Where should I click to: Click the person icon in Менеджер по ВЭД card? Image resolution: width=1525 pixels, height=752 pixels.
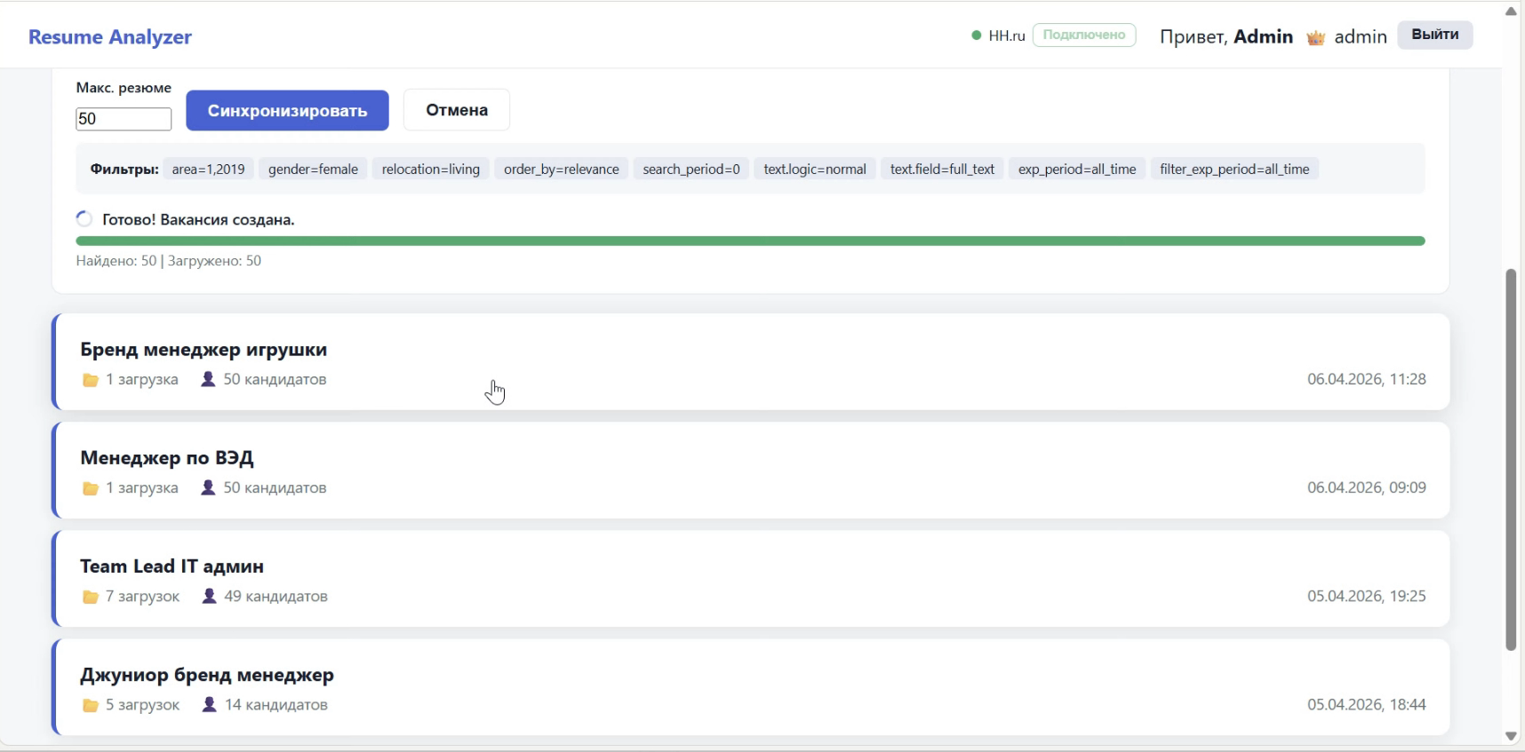(x=208, y=487)
